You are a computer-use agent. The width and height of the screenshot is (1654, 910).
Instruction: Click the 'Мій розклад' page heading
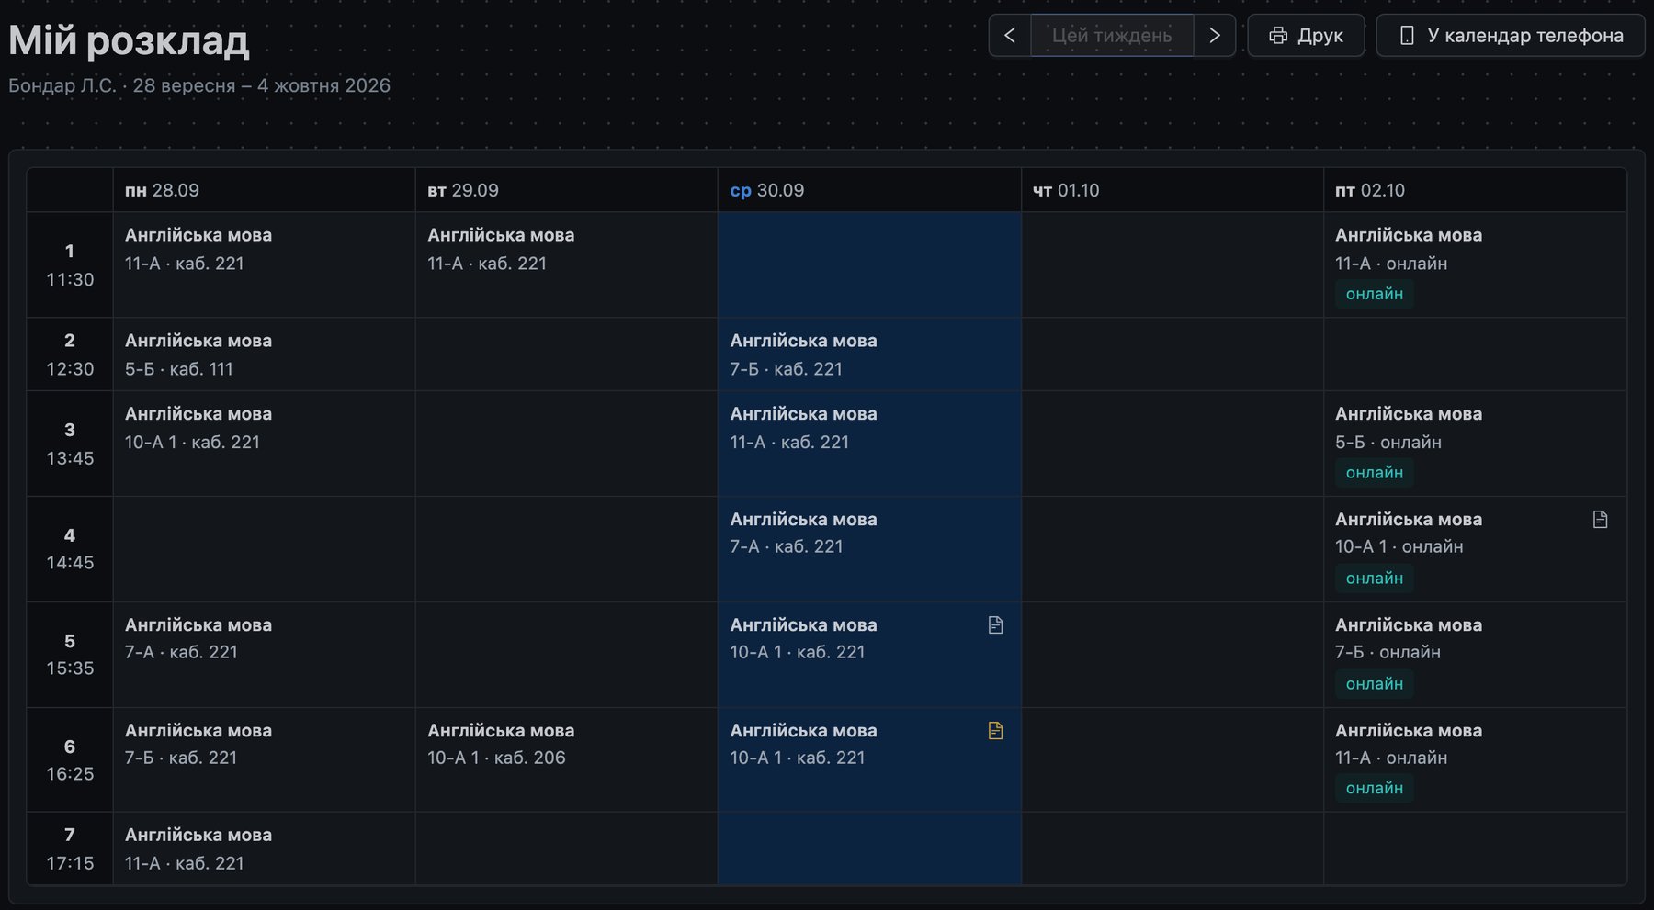pos(129,40)
